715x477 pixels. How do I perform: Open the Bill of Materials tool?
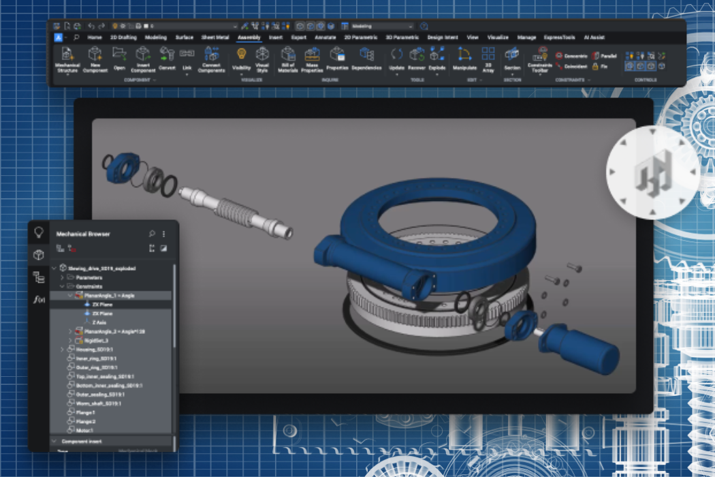(288, 59)
